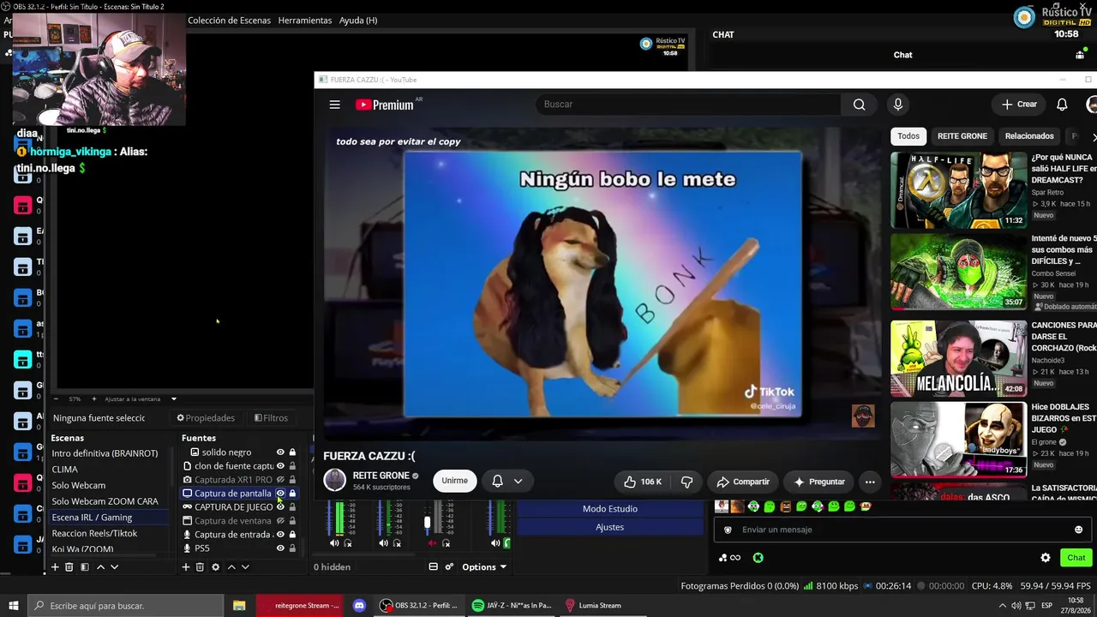Screen dimensions: 1097x617
Task: Like the FUERZA CAZZU video
Action: [642, 482]
